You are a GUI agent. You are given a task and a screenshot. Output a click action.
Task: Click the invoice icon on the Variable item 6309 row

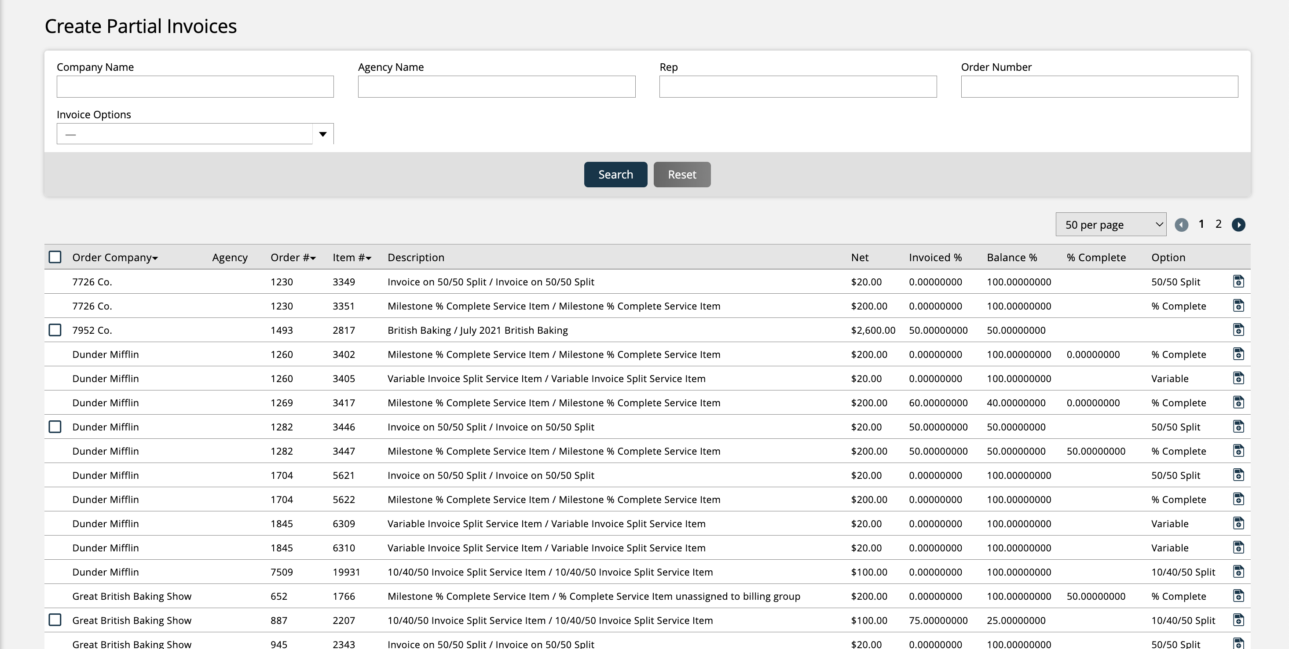pyautogui.click(x=1239, y=523)
